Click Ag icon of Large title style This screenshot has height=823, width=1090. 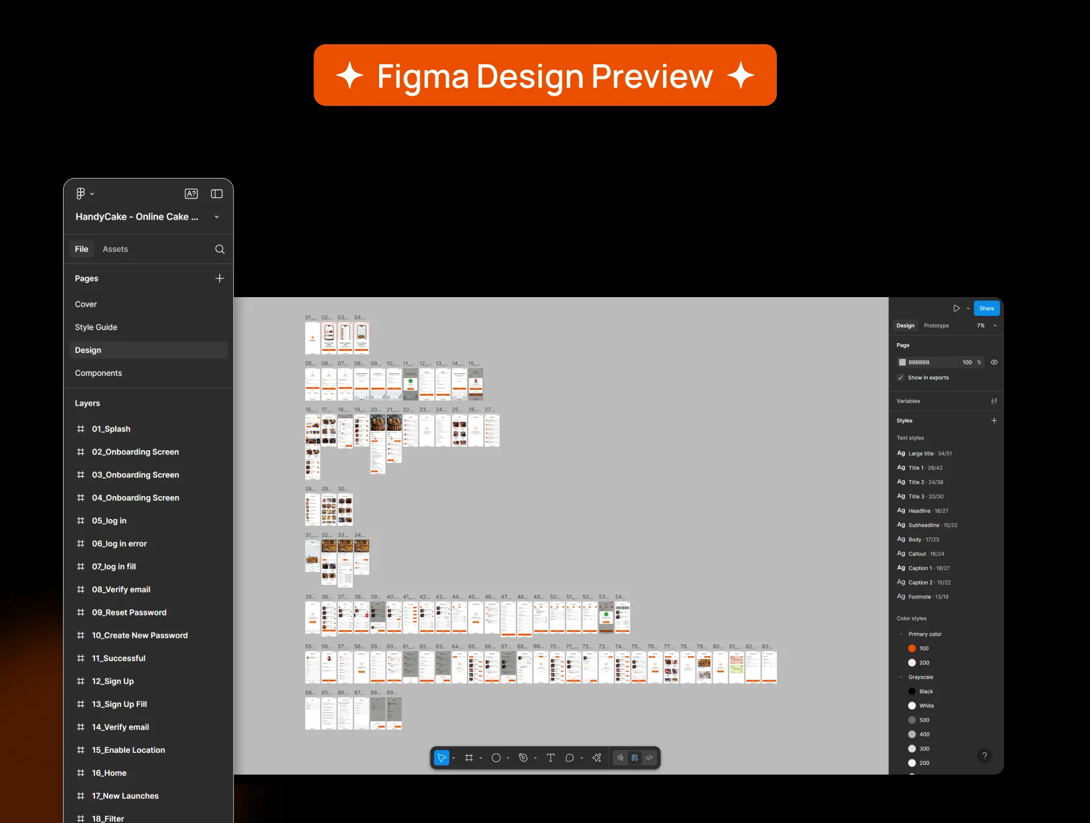(901, 453)
